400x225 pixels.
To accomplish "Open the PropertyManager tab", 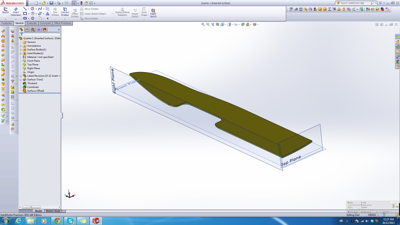I will click(27, 30).
